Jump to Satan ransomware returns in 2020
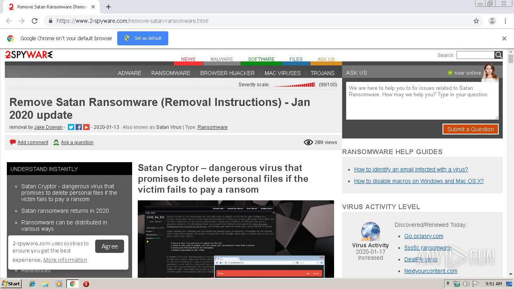The width and height of the screenshot is (514, 289). (65, 211)
